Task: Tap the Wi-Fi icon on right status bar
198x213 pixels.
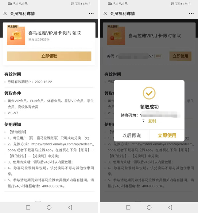Action: point(126,4)
